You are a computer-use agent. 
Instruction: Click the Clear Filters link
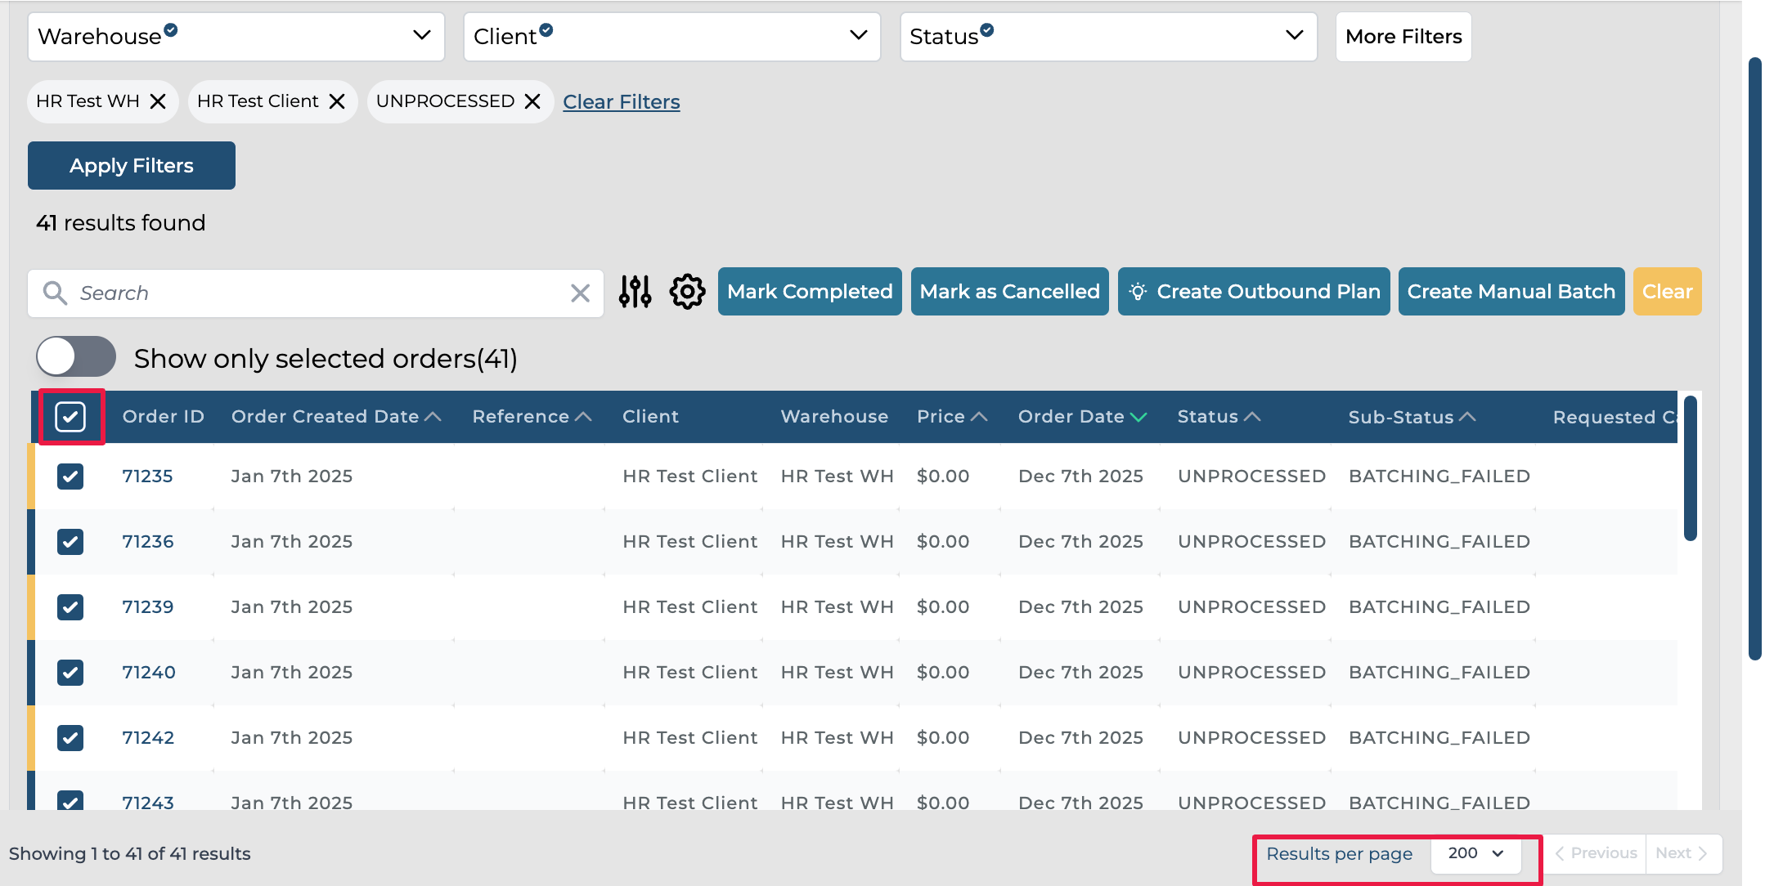[621, 102]
